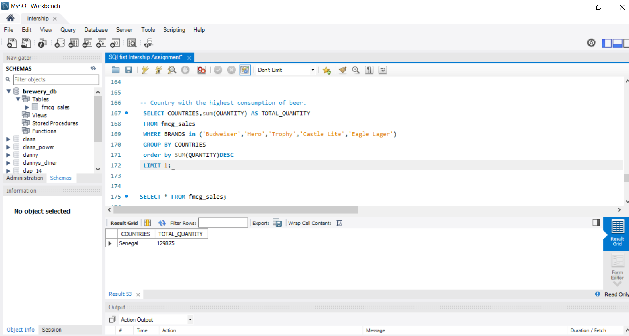This screenshot has width=629, height=336.
Task: Run EXPLAIN on the current statement
Action: 172,70
